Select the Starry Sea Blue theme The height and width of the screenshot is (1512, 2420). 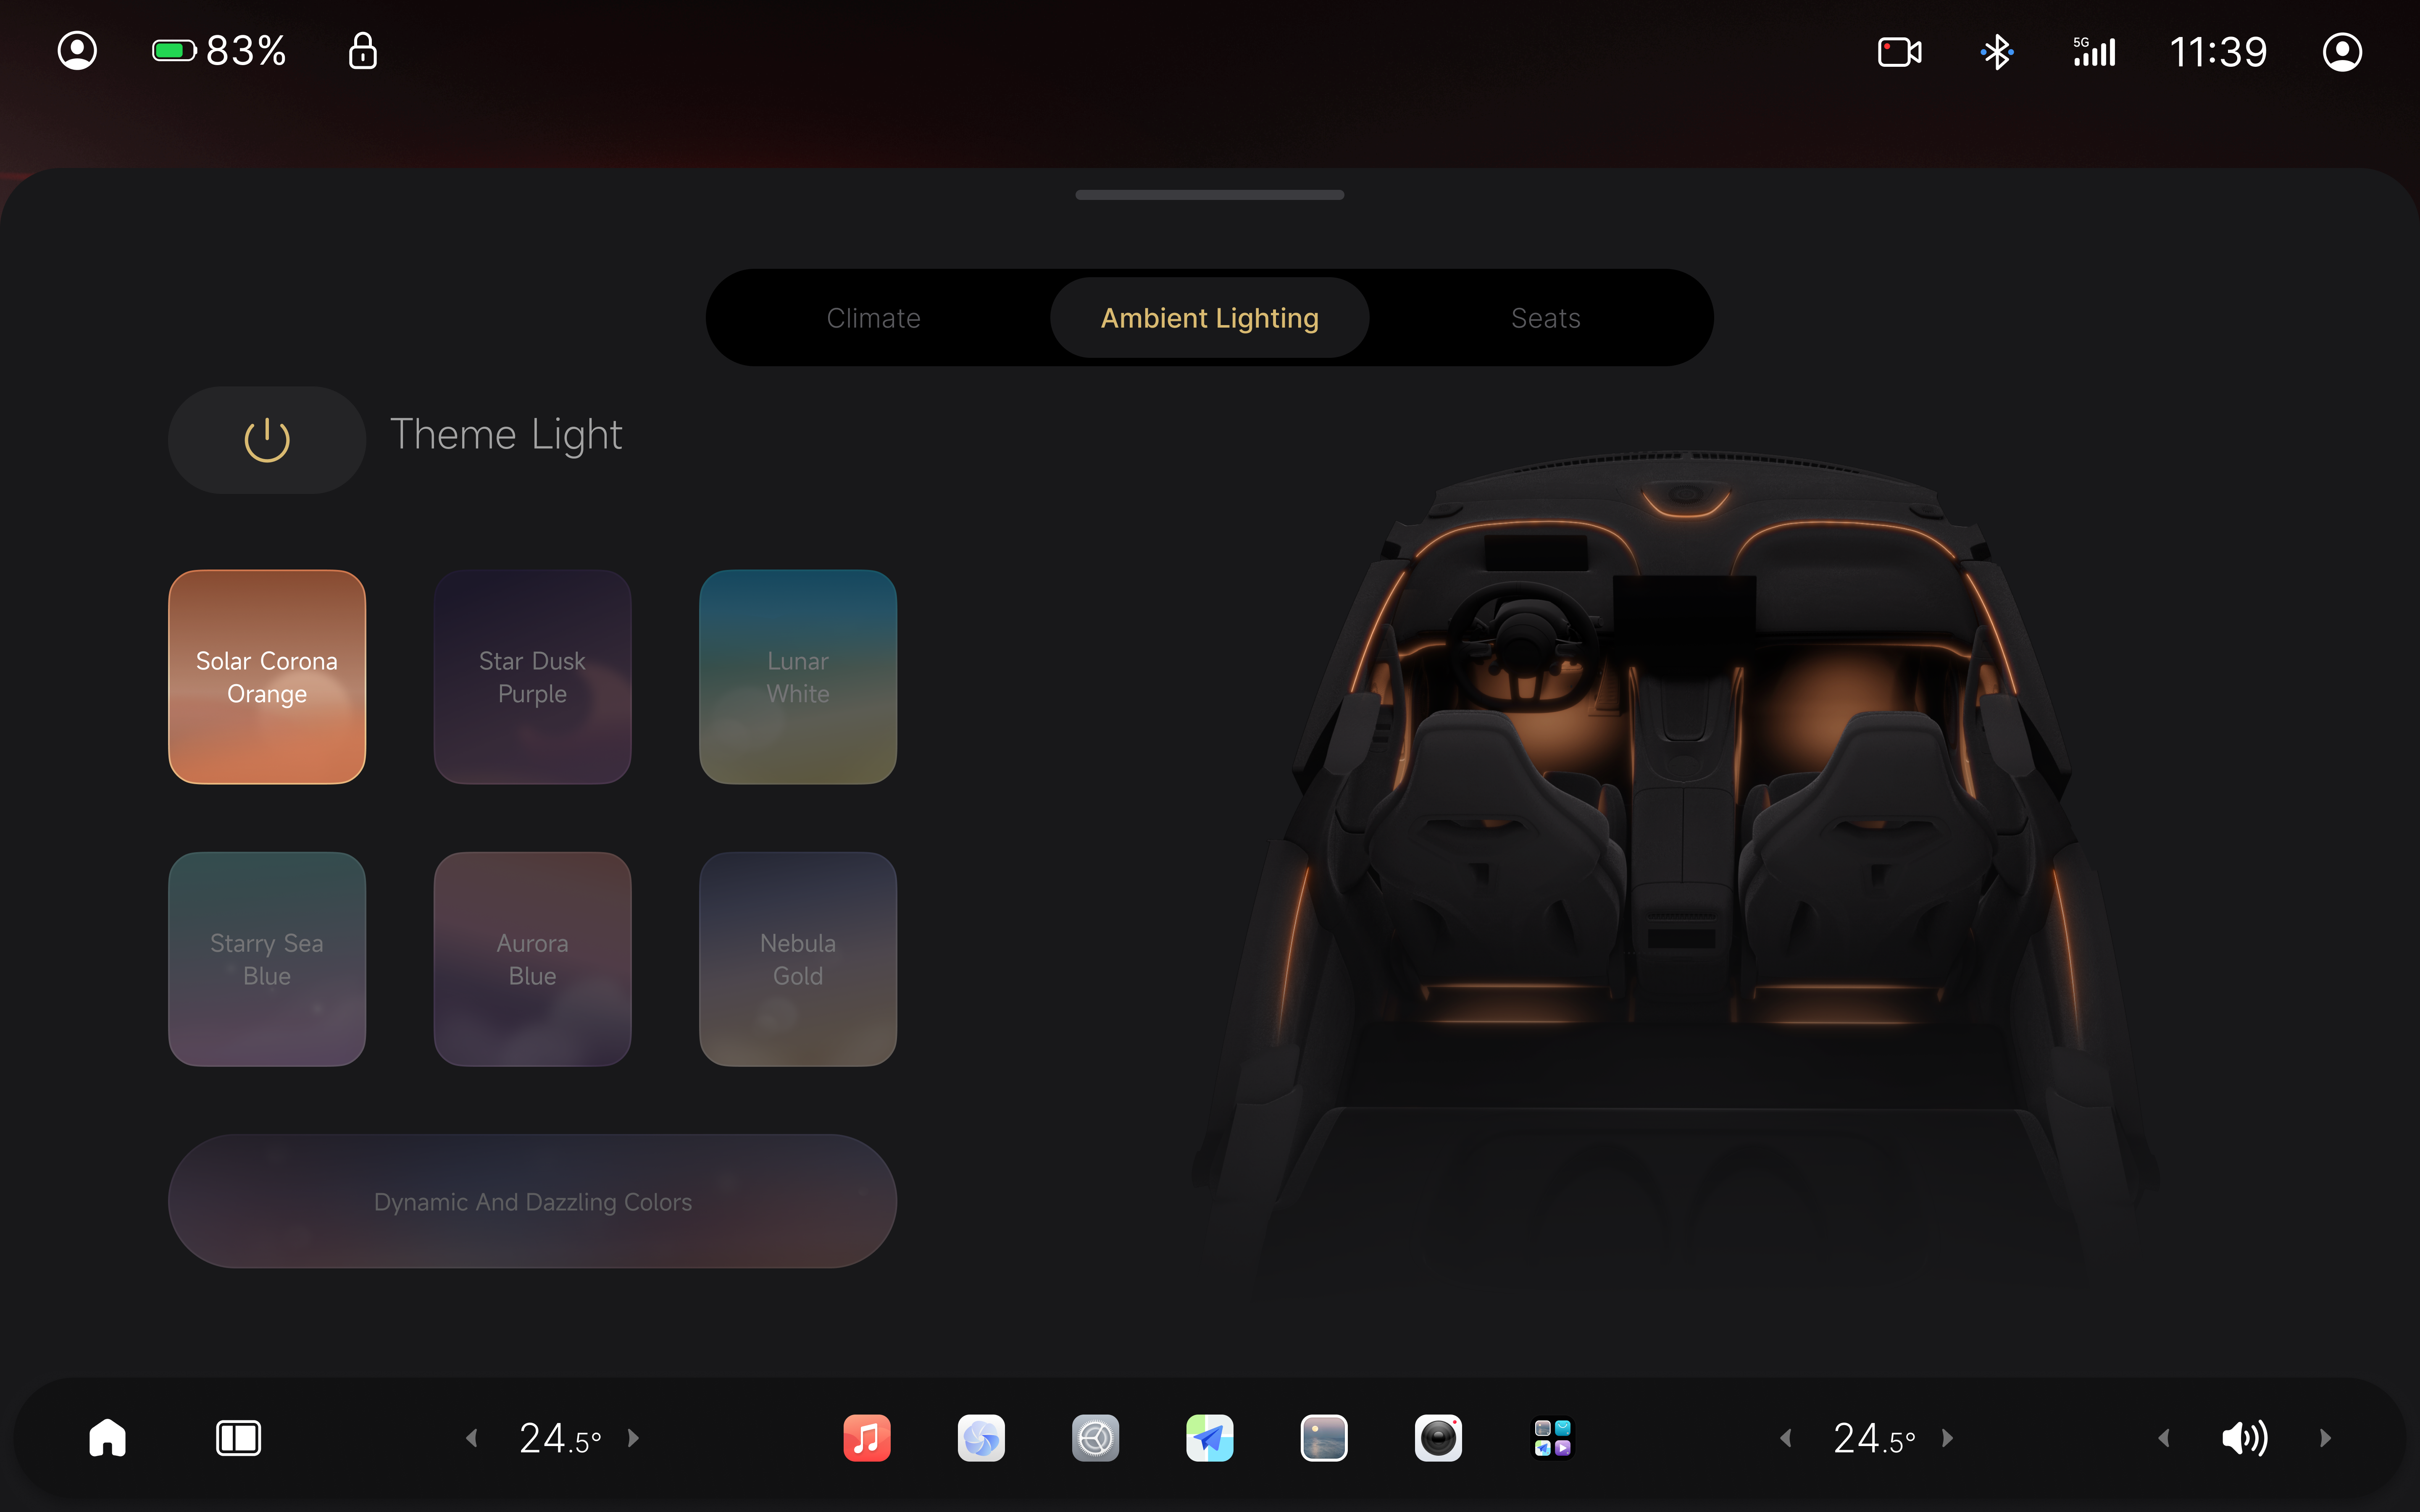267,959
